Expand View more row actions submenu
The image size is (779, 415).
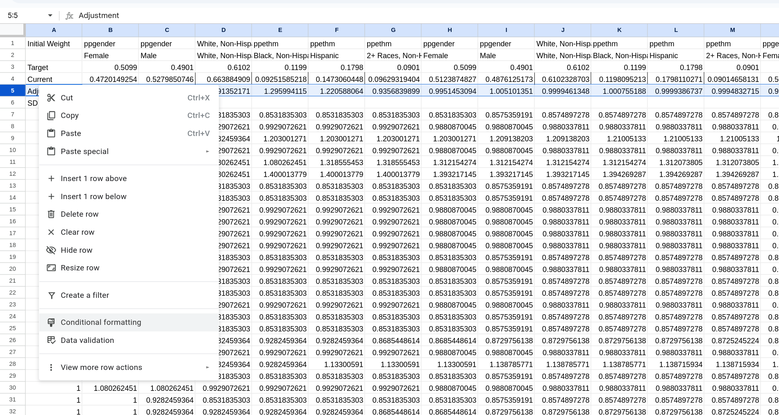click(207, 367)
